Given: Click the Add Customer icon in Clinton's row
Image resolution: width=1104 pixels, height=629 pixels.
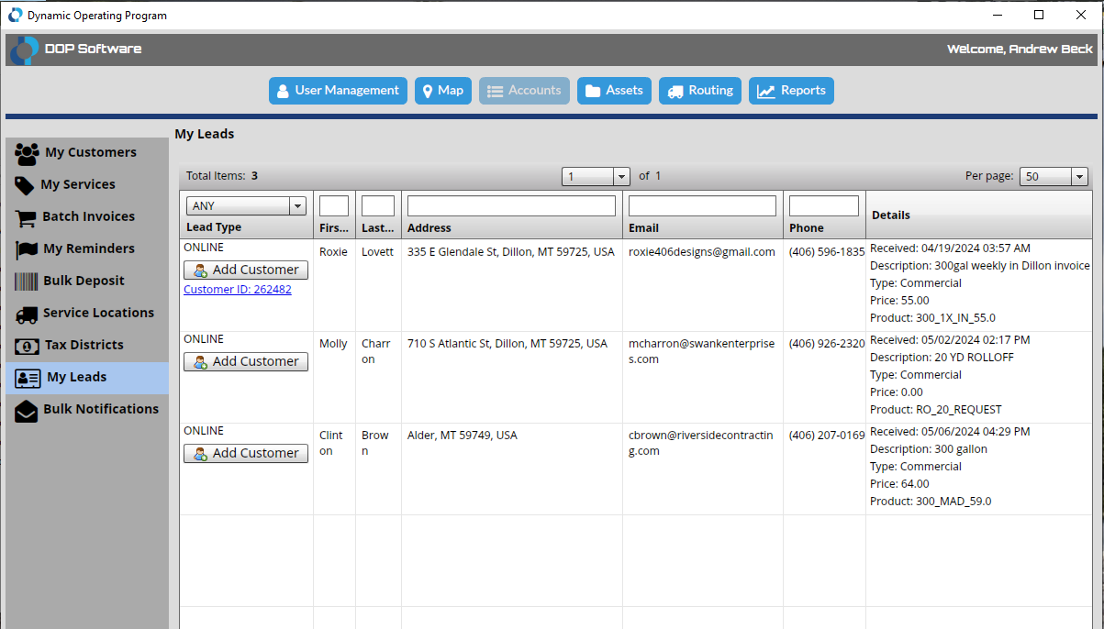Looking at the screenshot, I should (201, 454).
